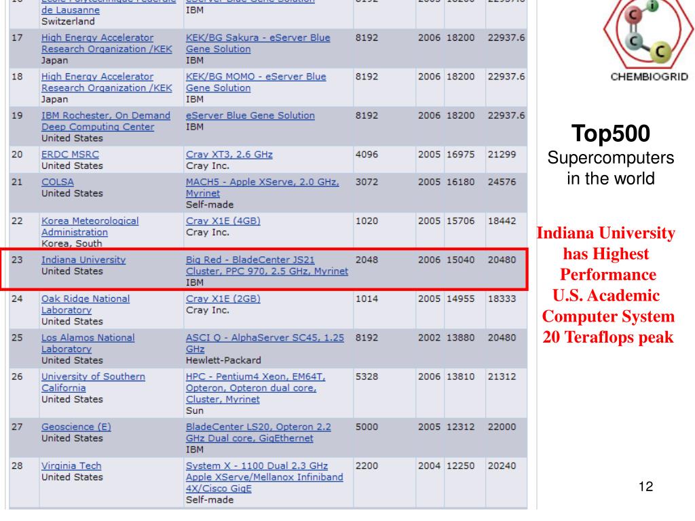This screenshot has height=521, width=695.
Task: Open the ASCI Q AlphaServer SC45 link
Action: coord(265,343)
